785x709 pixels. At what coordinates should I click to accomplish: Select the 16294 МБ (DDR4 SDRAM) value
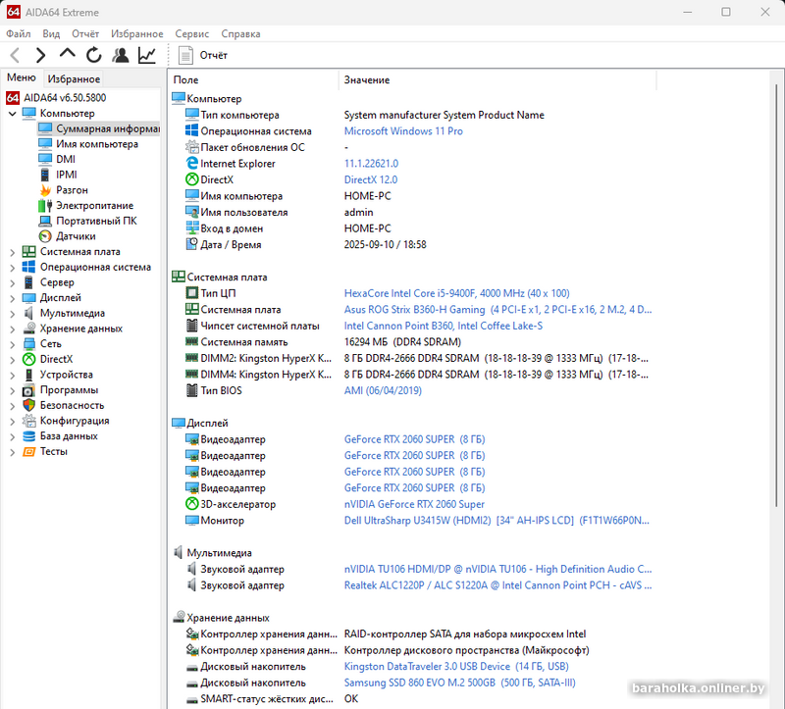pyautogui.click(x=402, y=342)
